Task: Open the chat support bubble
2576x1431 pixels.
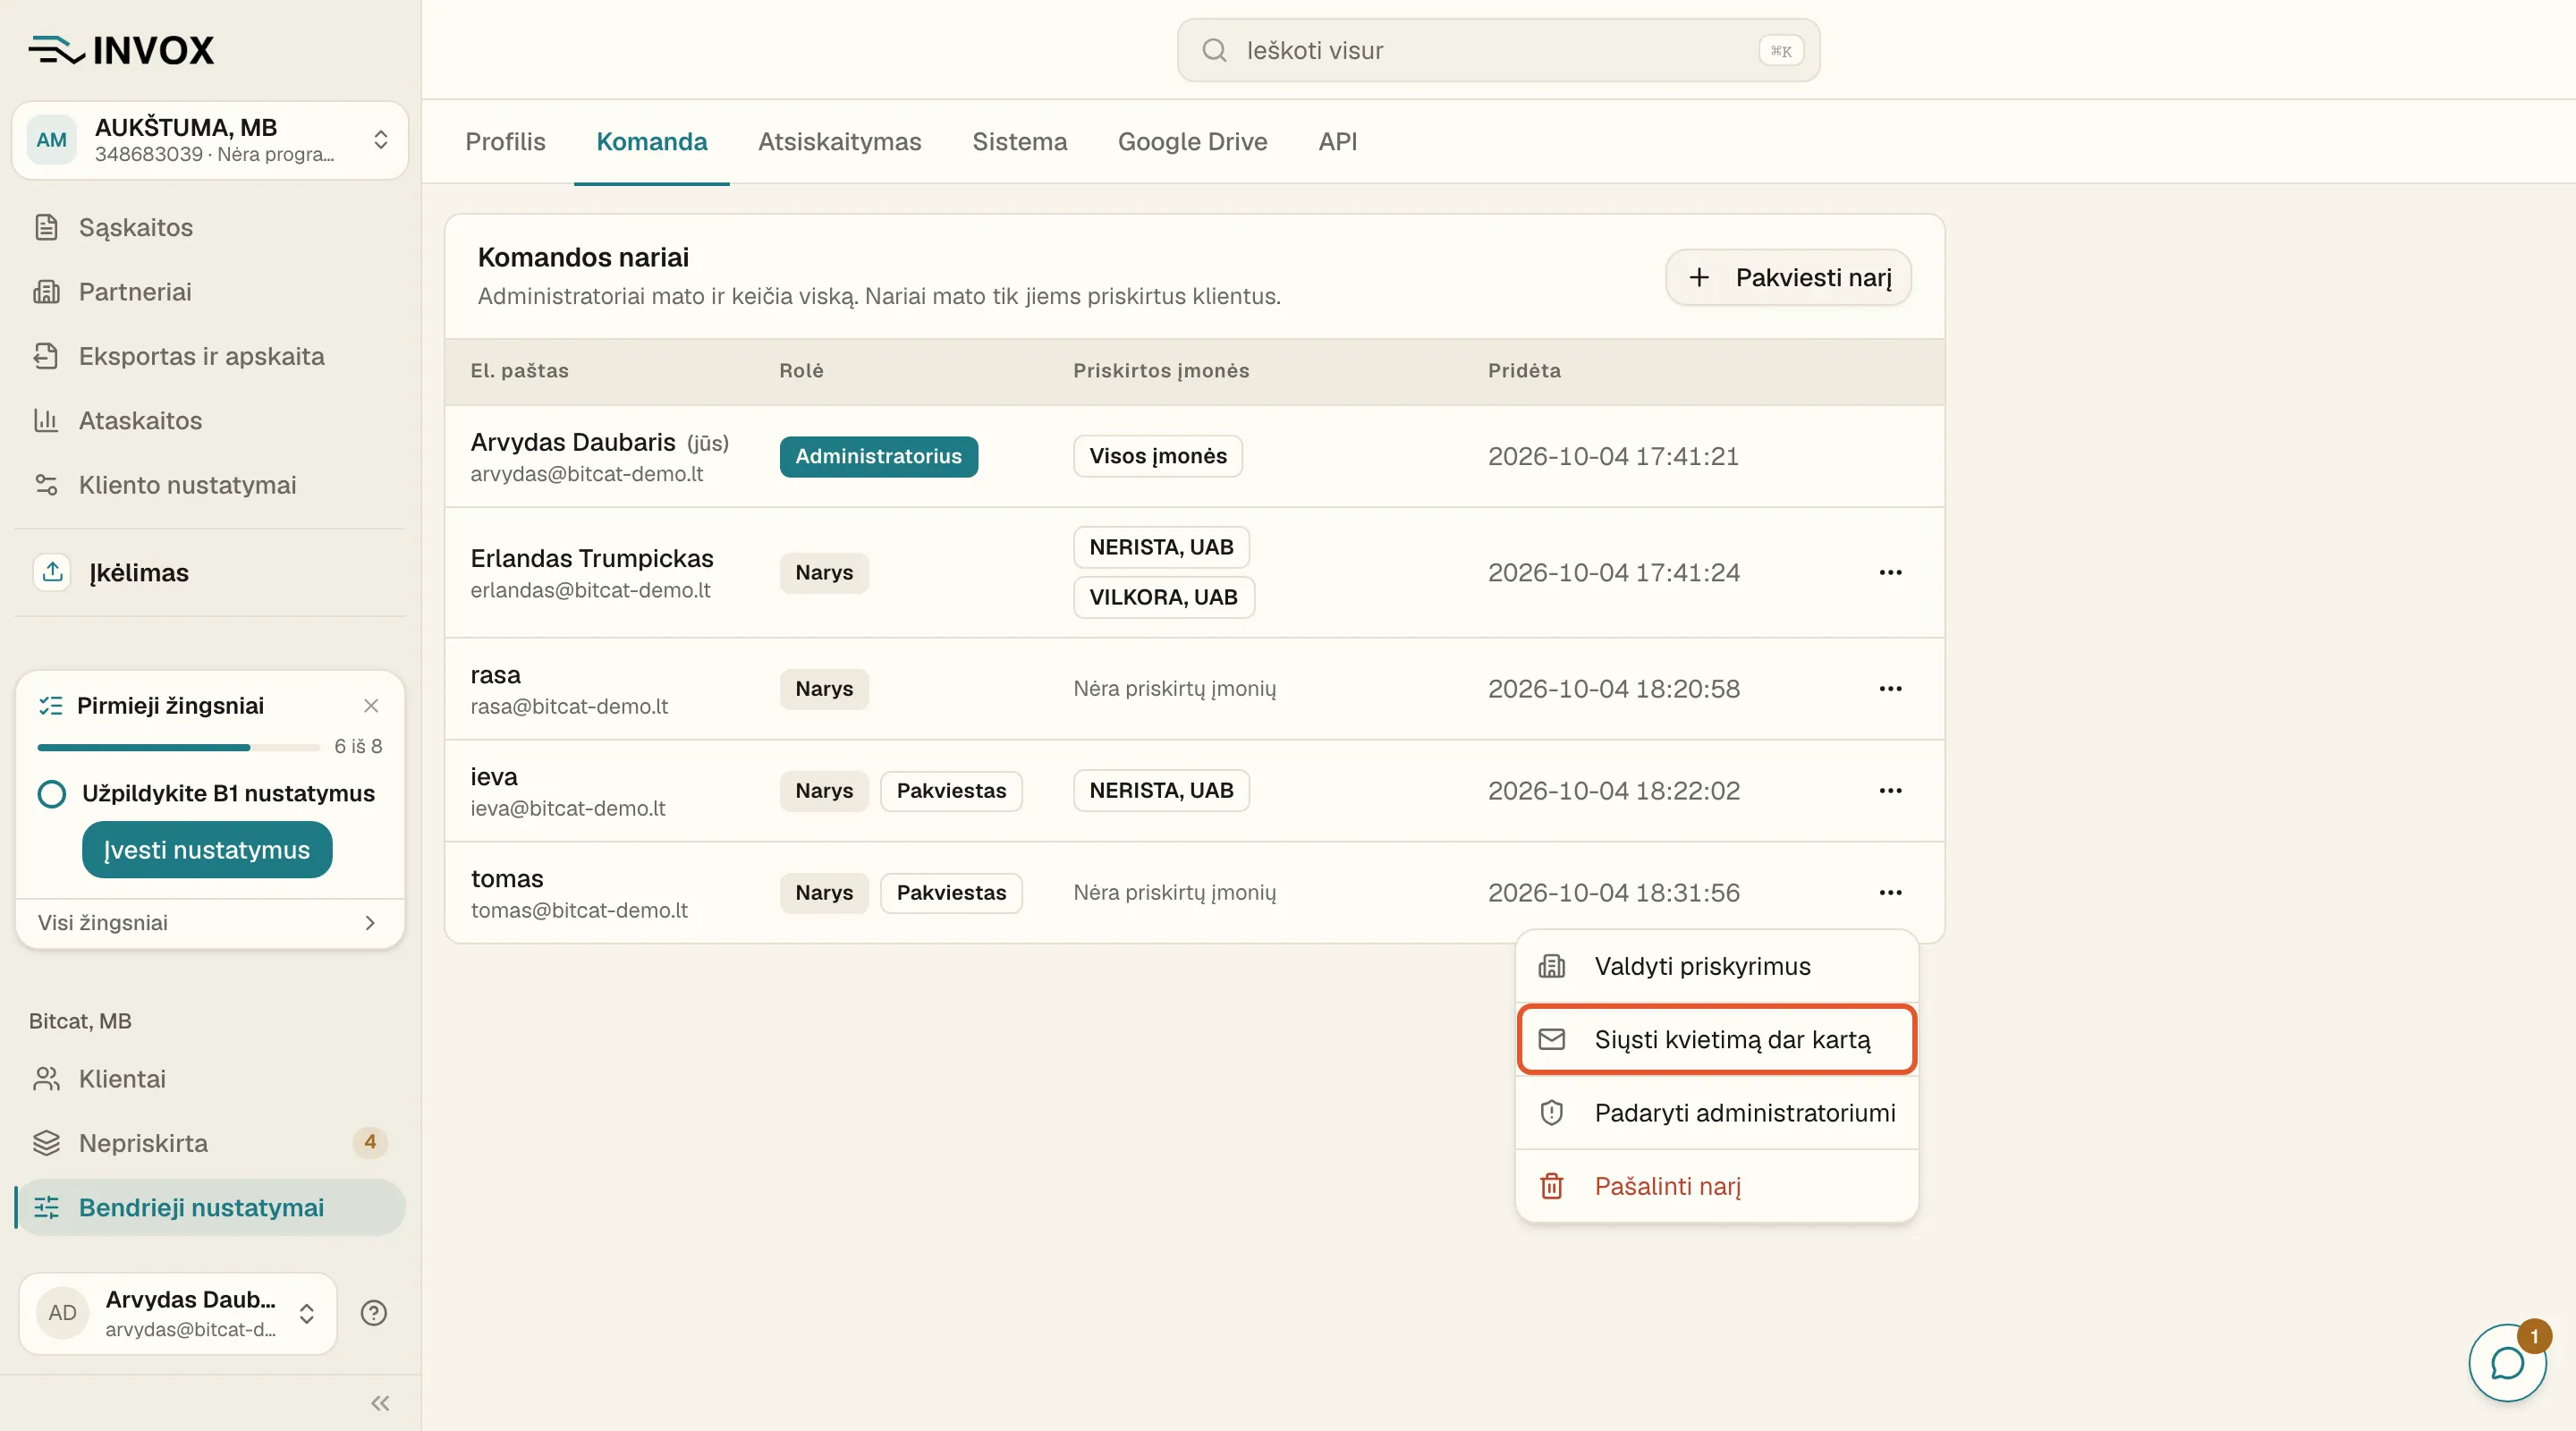Action: point(2507,1362)
